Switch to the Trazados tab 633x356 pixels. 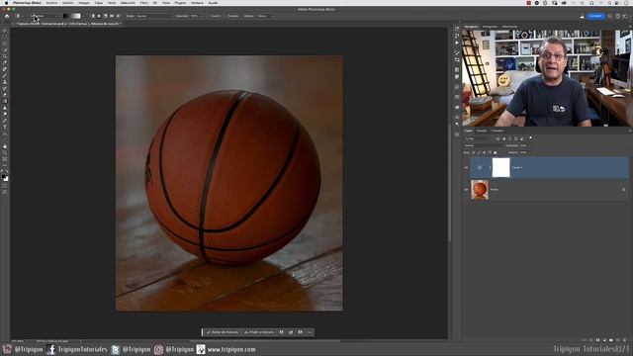click(497, 131)
